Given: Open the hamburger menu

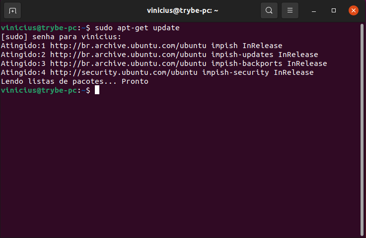Looking at the screenshot, I should point(290,10).
